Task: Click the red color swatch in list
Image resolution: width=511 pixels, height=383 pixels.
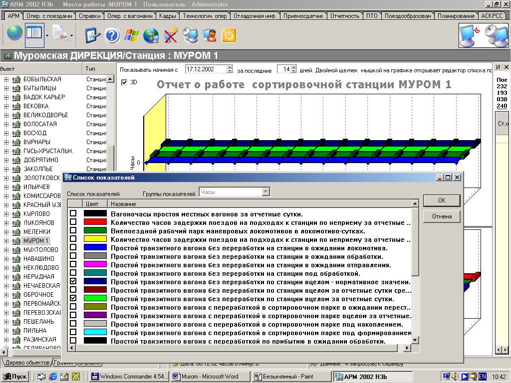Action: point(95,222)
